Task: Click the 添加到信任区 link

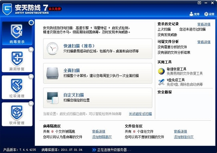Action: point(184,137)
